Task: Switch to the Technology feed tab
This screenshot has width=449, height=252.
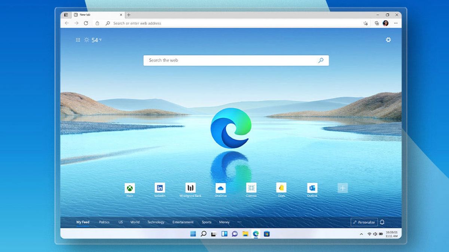Action: pyautogui.click(x=156, y=222)
